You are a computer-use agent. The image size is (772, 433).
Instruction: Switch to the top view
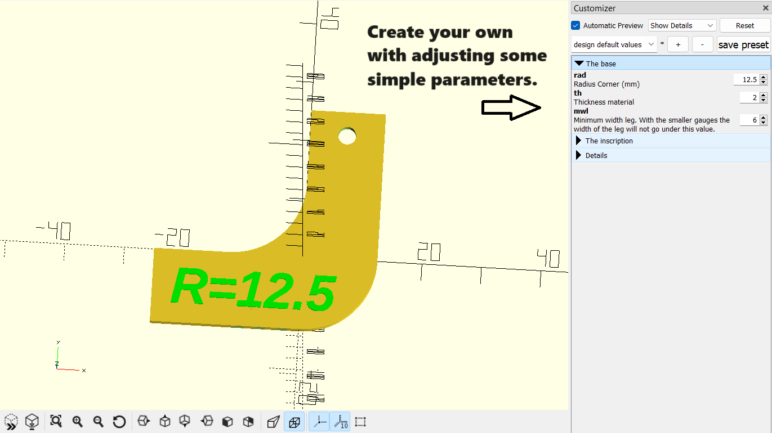point(164,421)
